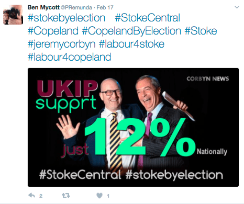The image size is (244, 204).
Task: Open the #StokeCentral hashtag in tweet text
Action: coord(148,18)
